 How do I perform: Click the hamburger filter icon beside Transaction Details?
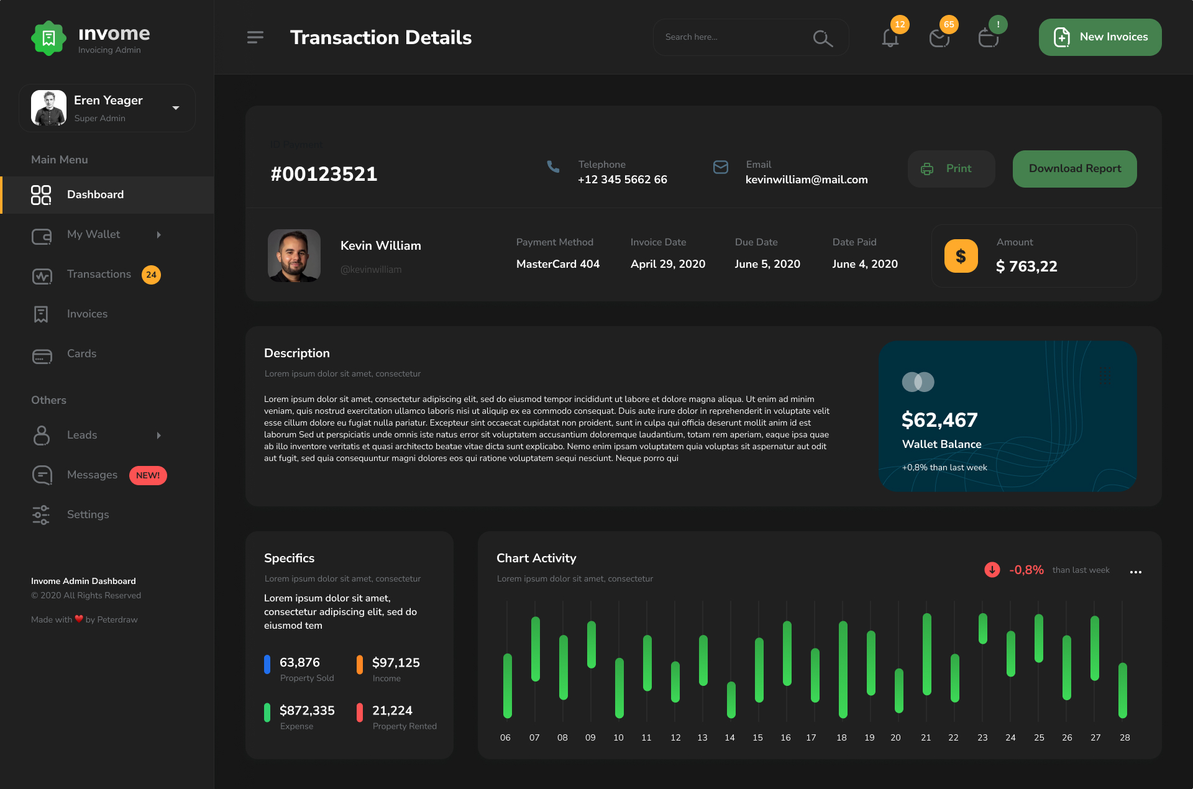click(x=255, y=37)
